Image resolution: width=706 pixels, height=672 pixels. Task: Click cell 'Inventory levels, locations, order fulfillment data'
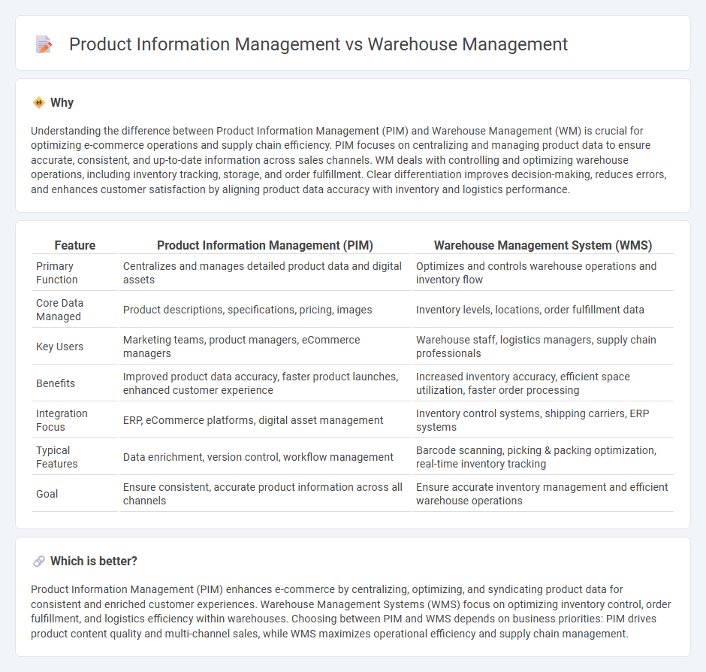point(542,310)
